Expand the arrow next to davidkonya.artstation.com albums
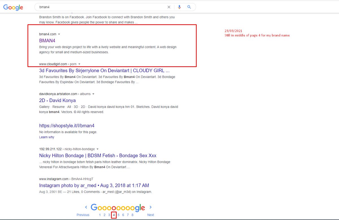 point(93,94)
